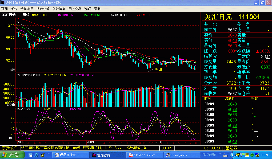Open the 系统 menu
Image resolution: width=272 pixels, height=159 pixels.
click(14, 9)
